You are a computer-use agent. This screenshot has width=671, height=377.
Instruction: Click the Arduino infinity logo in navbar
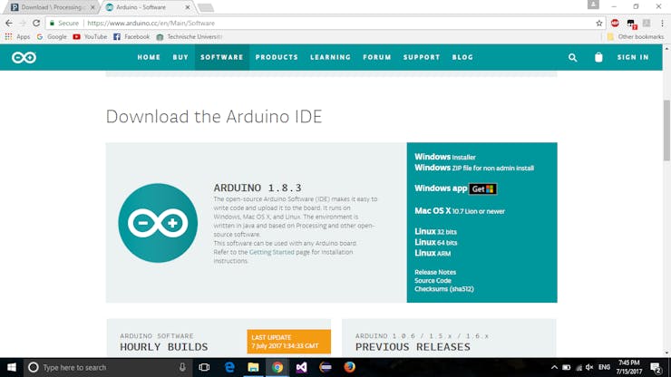pos(24,57)
